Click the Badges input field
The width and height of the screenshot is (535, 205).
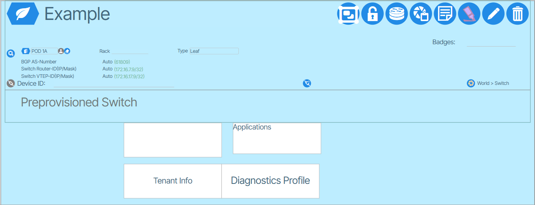coord(491,43)
